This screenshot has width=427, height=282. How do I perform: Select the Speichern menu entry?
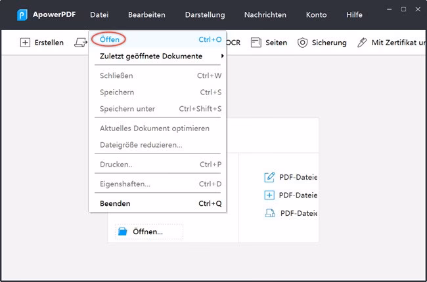click(x=158, y=92)
